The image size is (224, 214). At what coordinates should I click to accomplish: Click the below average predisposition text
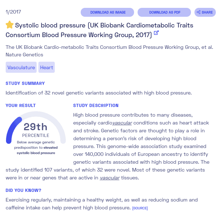(x=36, y=148)
